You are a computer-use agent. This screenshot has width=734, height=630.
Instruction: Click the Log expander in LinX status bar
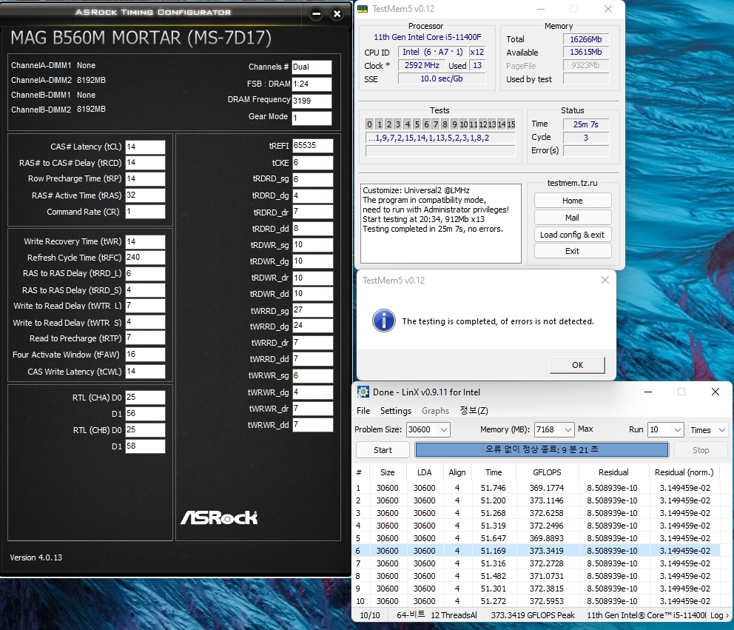(719, 615)
